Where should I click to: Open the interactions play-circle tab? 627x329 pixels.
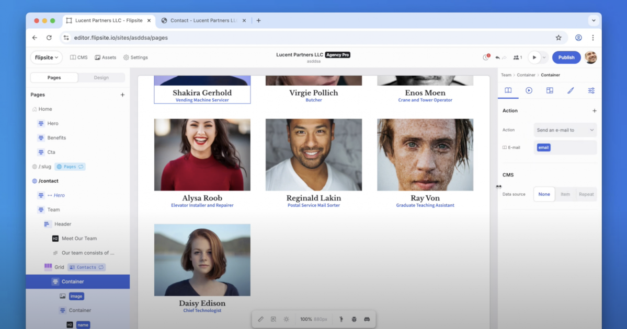click(529, 91)
